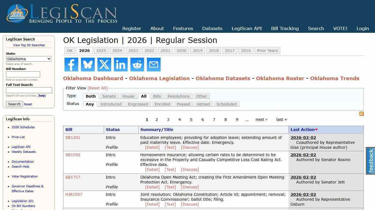The height and width of the screenshot is (210, 375).
Task: Share page via the X icon
Action: pos(104,65)
